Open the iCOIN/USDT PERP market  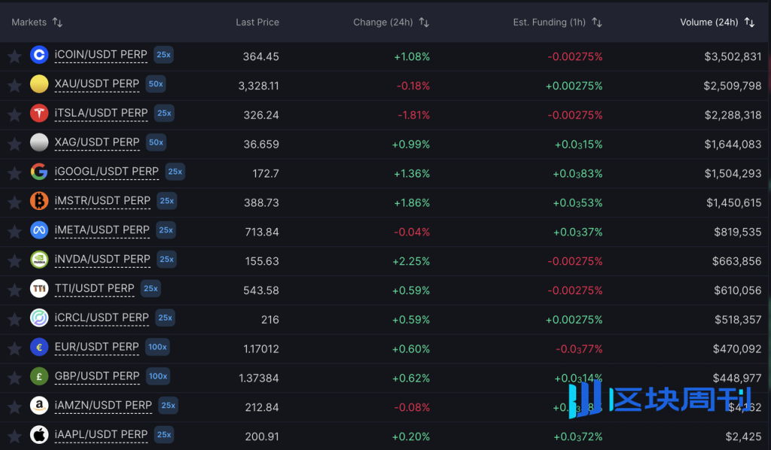pyautogui.click(x=101, y=54)
